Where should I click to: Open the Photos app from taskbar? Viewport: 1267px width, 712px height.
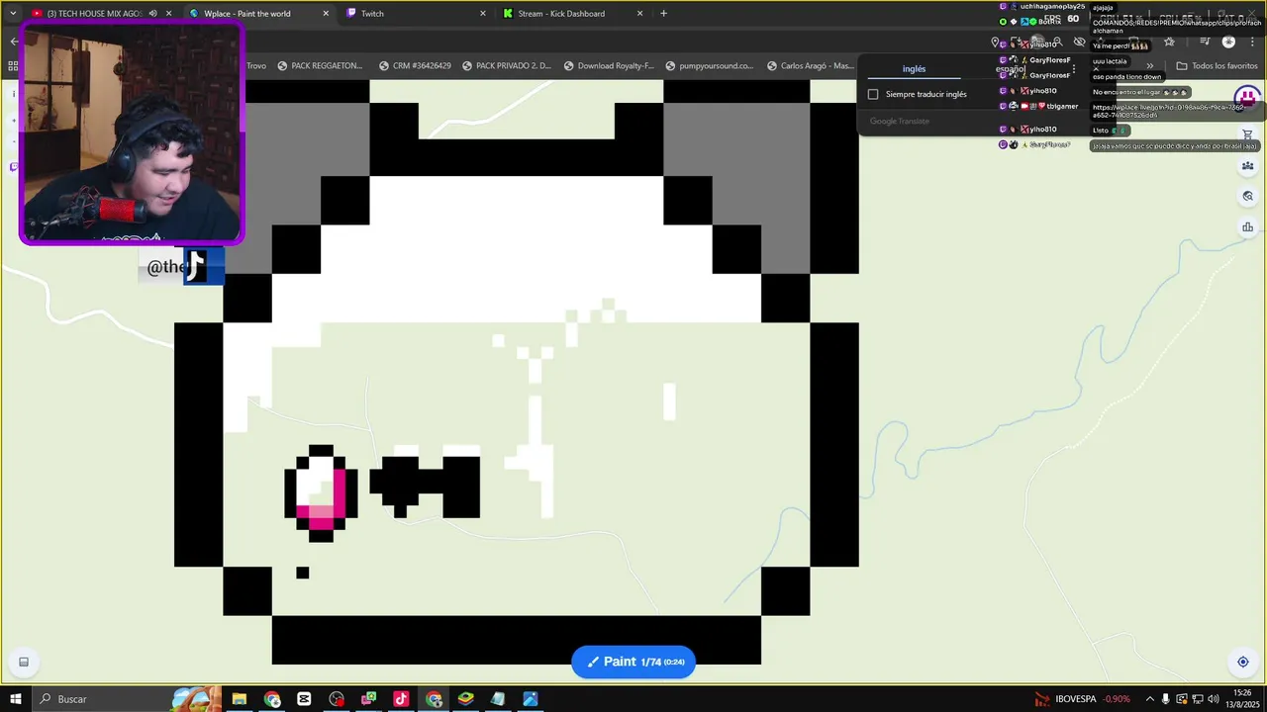(x=531, y=699)
